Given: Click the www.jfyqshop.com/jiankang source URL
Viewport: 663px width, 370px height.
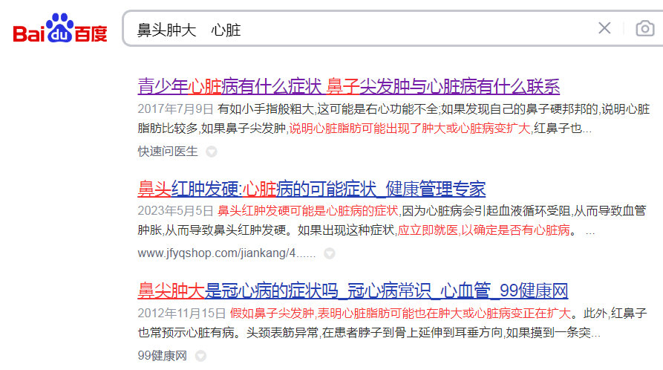Looking at the screenshot, I should pos(226,253).
